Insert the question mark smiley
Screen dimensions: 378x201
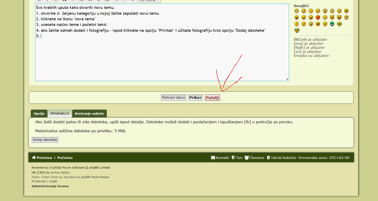click(304, 24)
